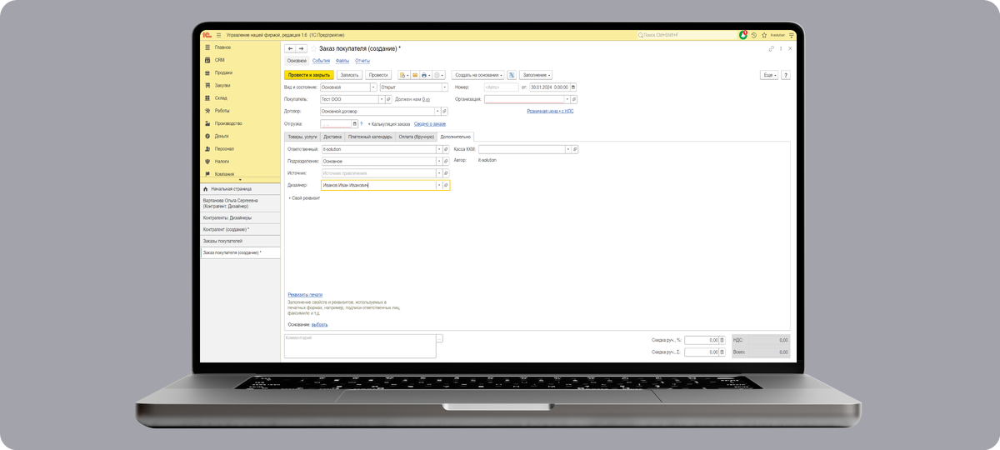Image resolution: width=1000 pixels, height=450 pixels.
Task: Open the Создать на основании menu
Action: tap(478, 75)
